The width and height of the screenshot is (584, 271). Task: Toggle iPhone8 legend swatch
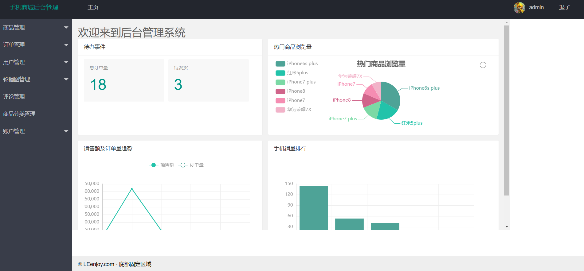[280, 91]
